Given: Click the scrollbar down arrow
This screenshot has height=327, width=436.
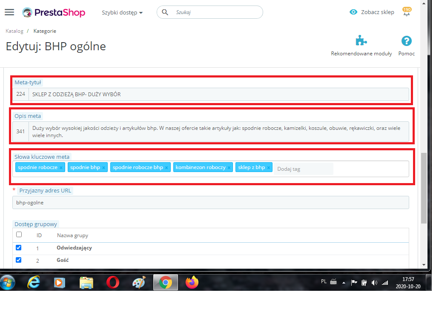Looking at the screenshot, I should 424,265.
